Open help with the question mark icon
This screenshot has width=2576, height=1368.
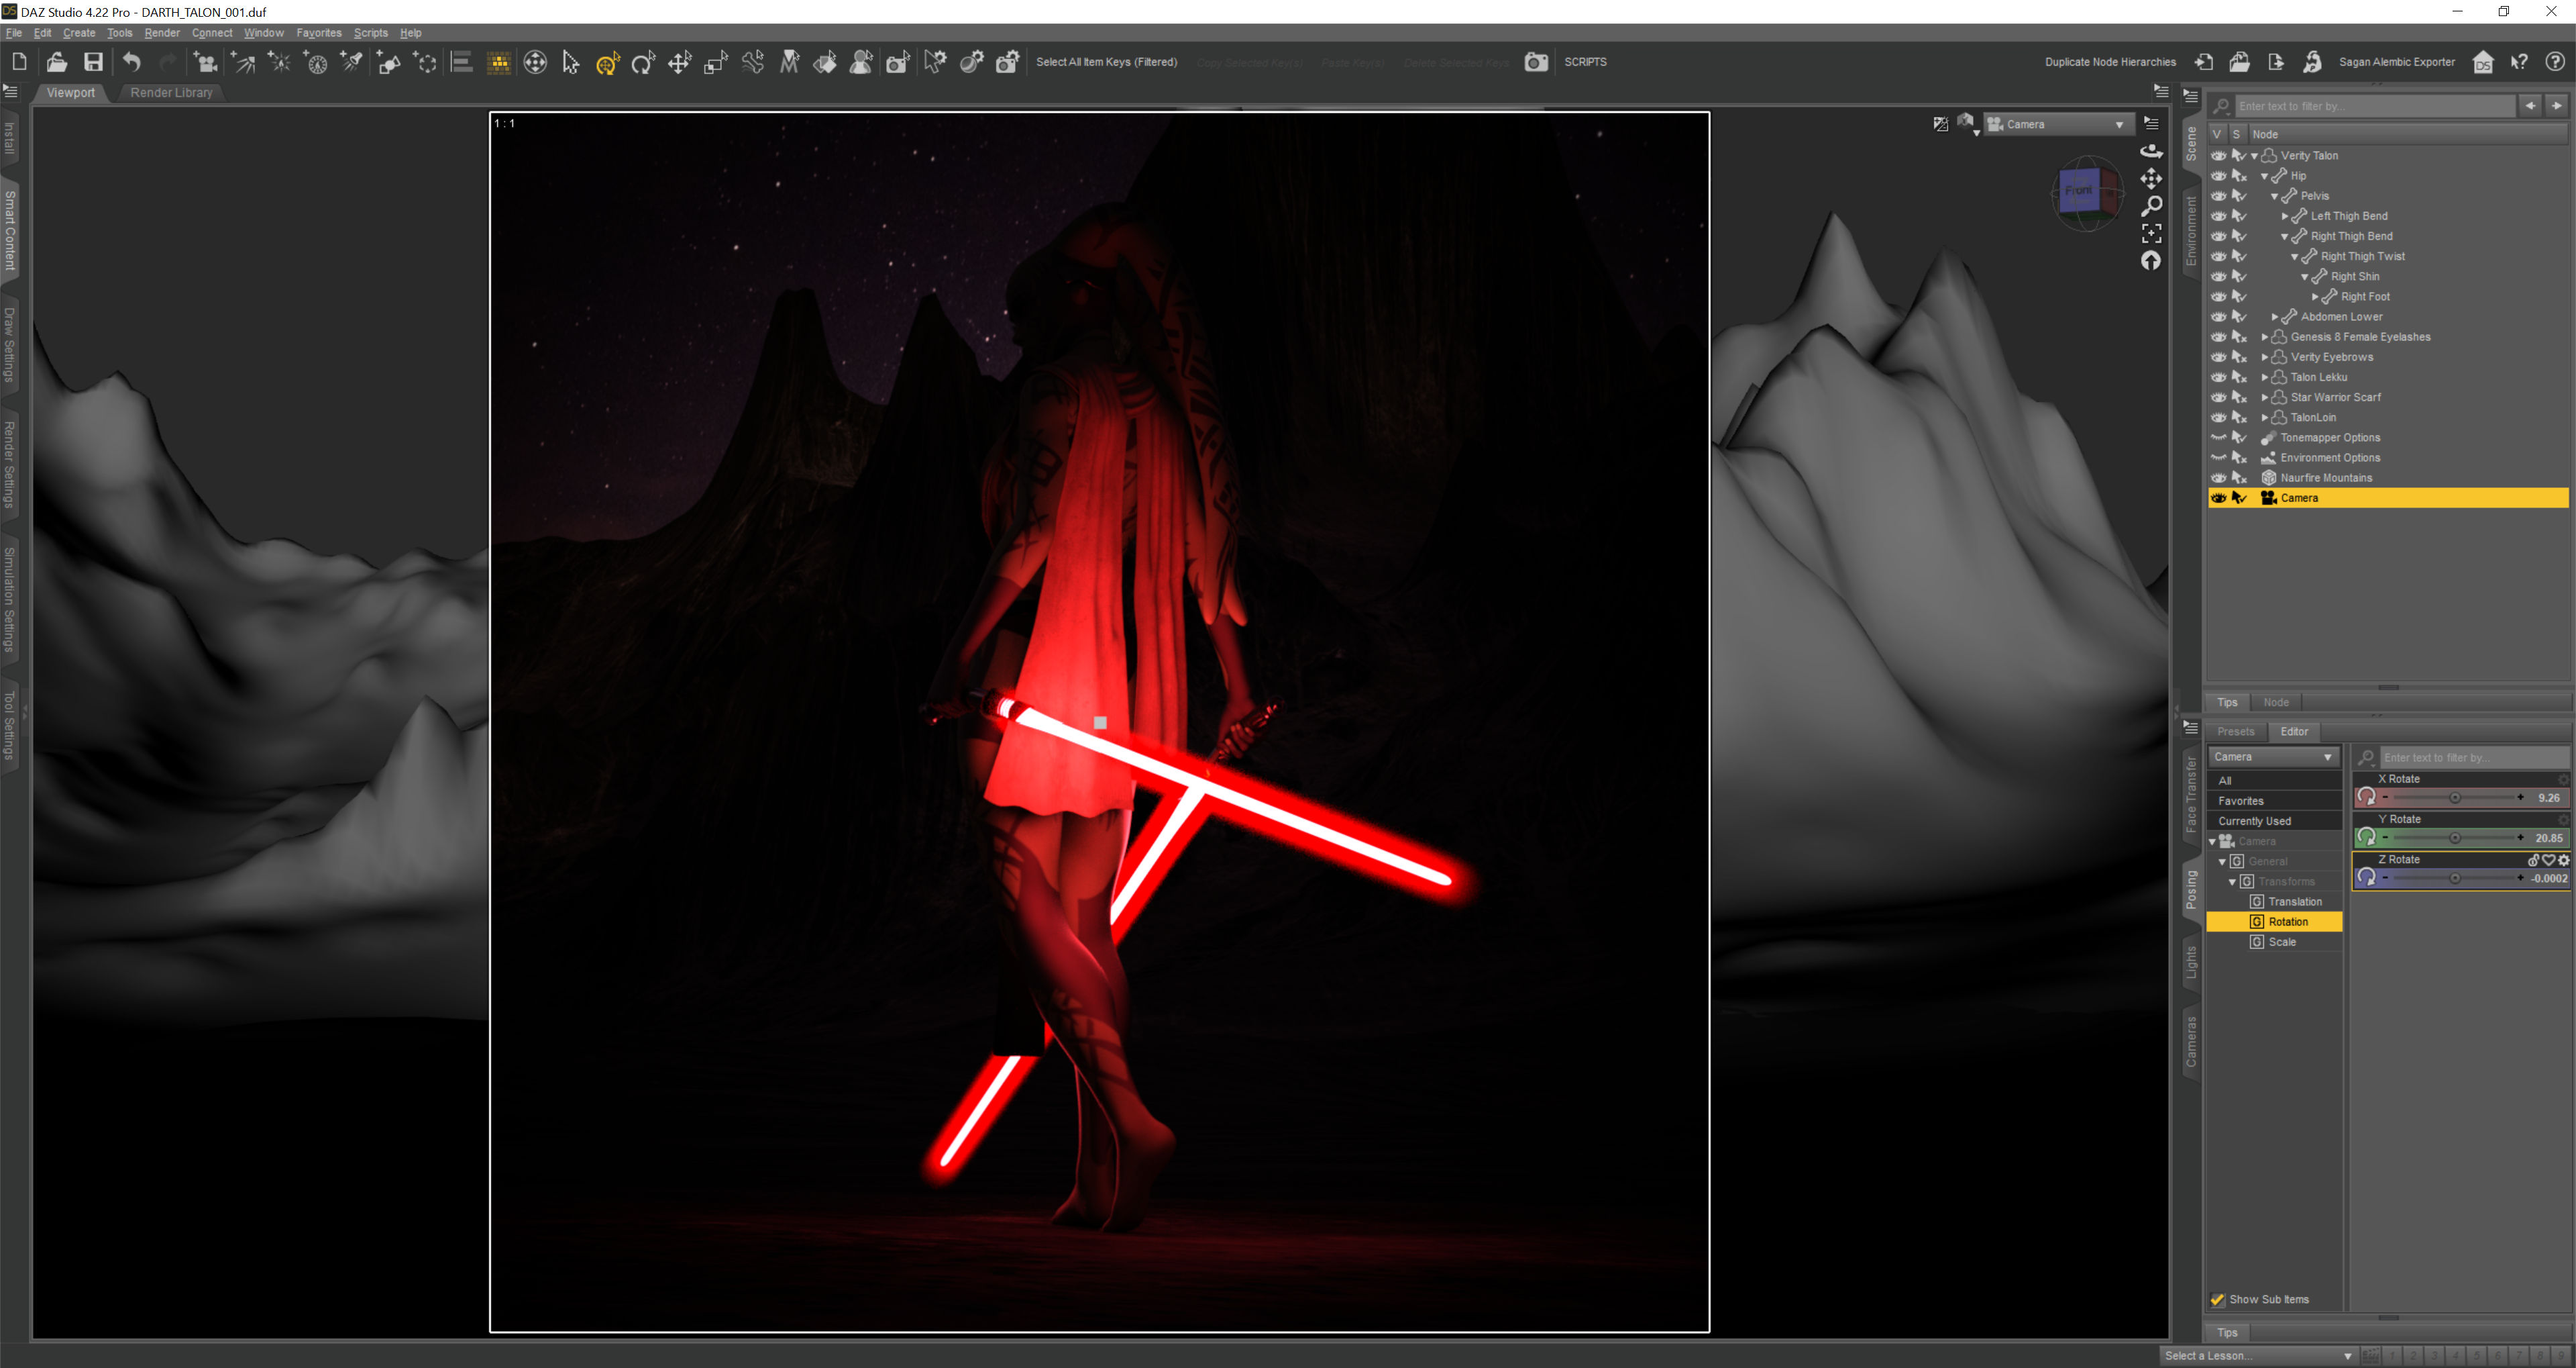click(x=2555, y=62)
